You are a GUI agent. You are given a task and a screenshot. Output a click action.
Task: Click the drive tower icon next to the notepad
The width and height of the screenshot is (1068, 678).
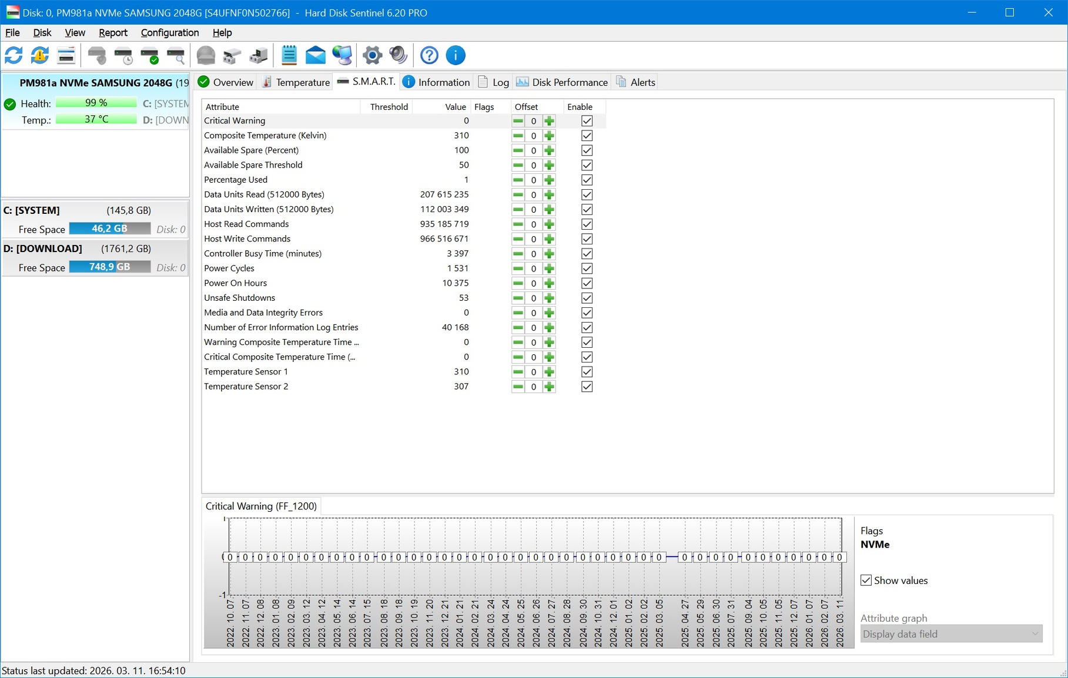pos(259,56)
